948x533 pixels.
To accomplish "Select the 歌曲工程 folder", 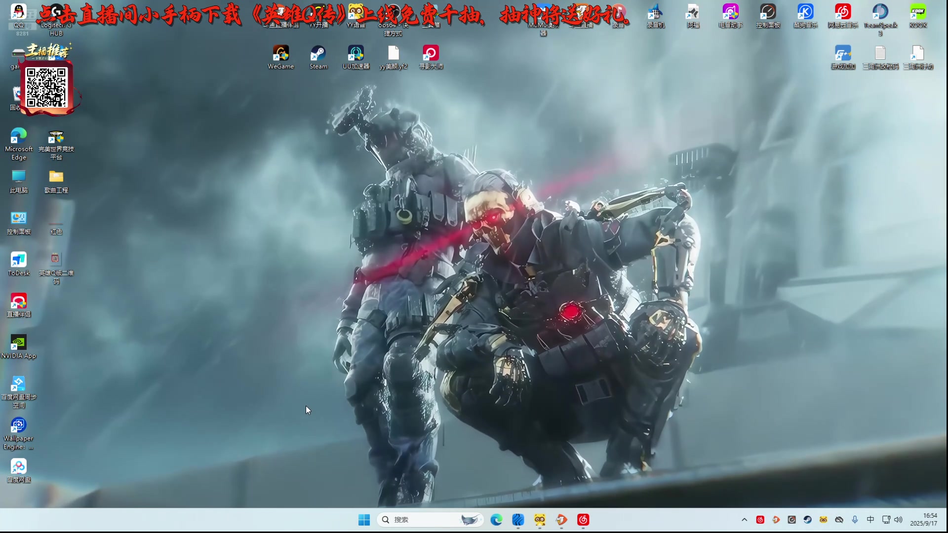I will coord(56,182).
